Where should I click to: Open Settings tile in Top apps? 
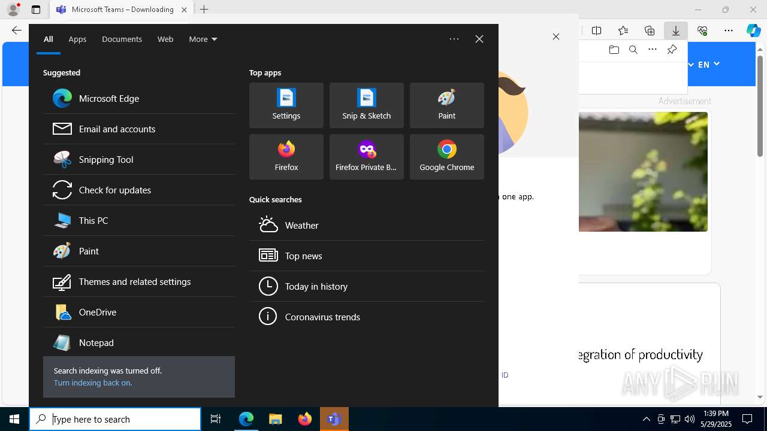coord(286,105)
